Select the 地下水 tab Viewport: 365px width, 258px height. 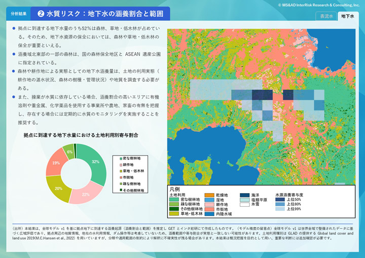(x=348, y=16)
